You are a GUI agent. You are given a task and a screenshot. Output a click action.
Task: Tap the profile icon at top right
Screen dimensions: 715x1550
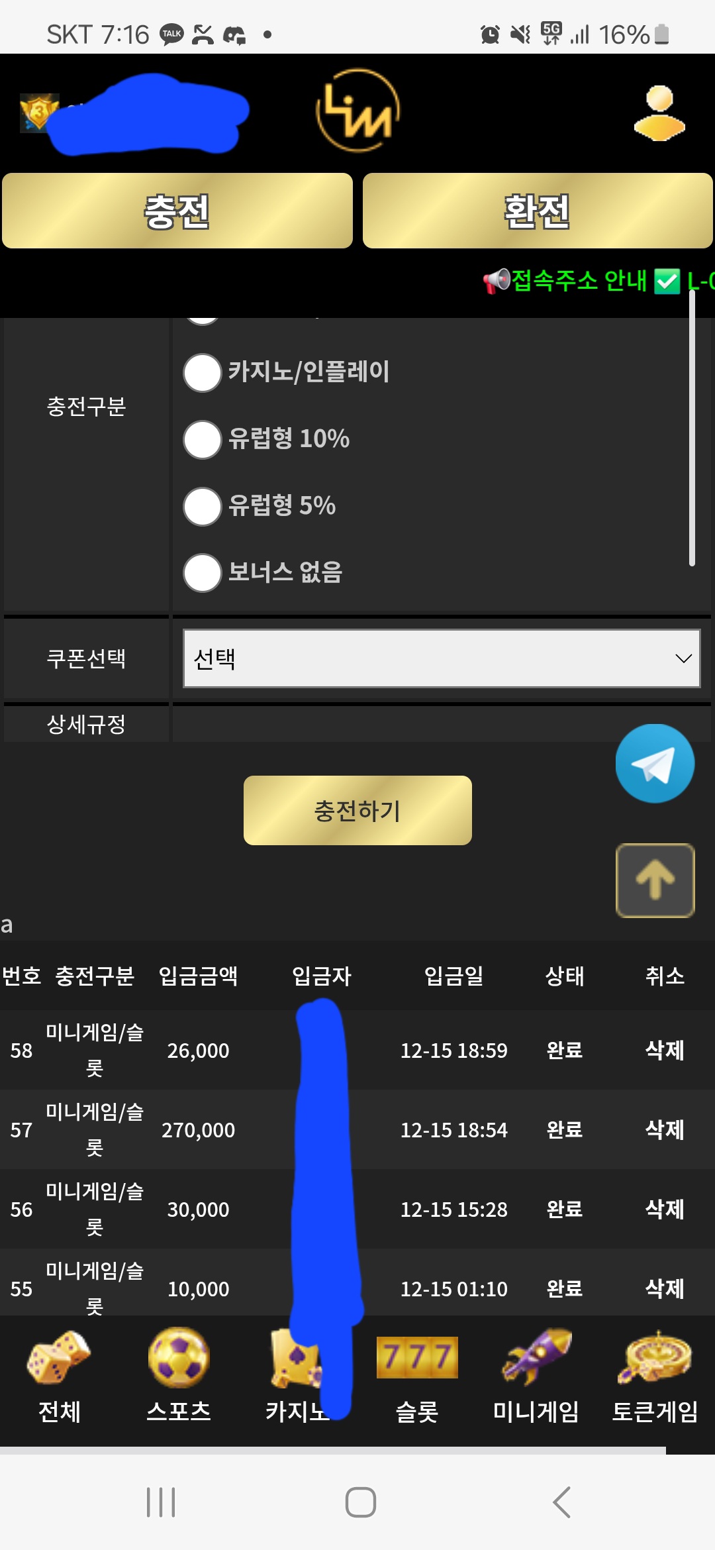coord(658,113)
